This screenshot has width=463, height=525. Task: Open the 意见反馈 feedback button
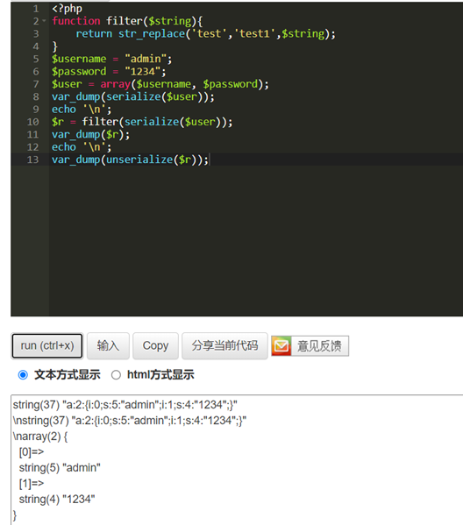(310, 346)
